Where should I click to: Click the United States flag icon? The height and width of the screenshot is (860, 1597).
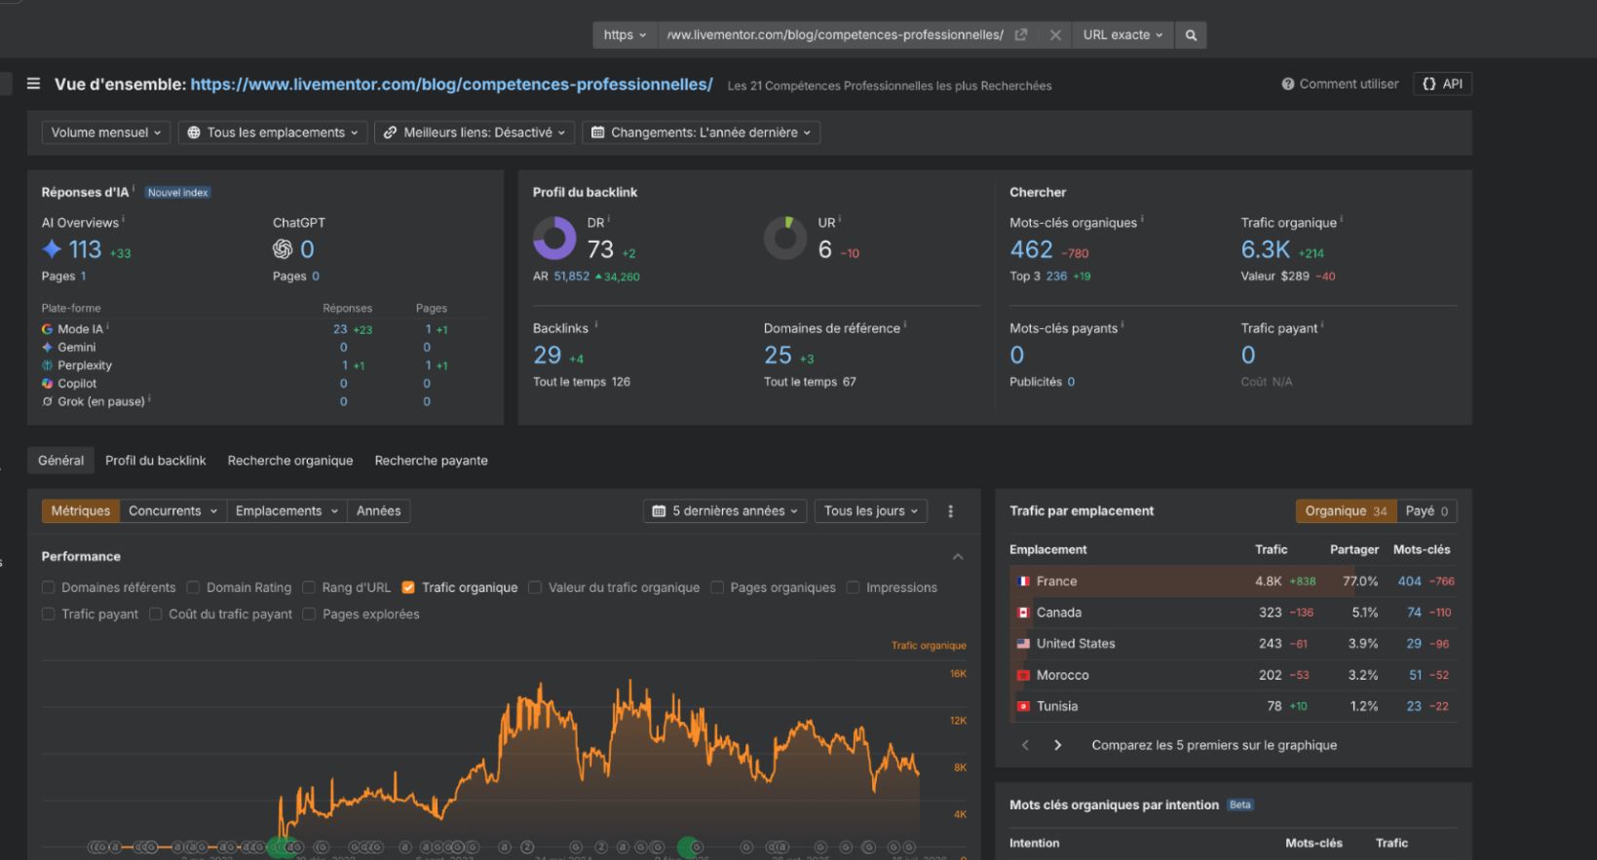1023,644
